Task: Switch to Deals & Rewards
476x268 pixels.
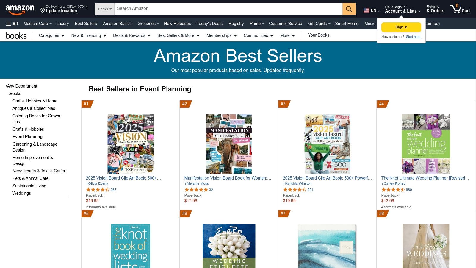Action: pos(131,35)
